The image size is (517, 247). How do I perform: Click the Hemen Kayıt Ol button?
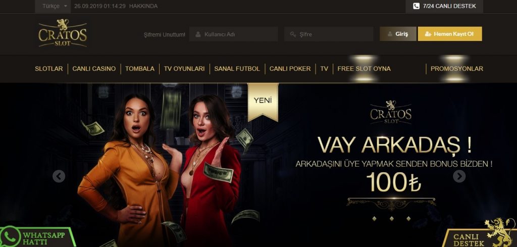450,34
